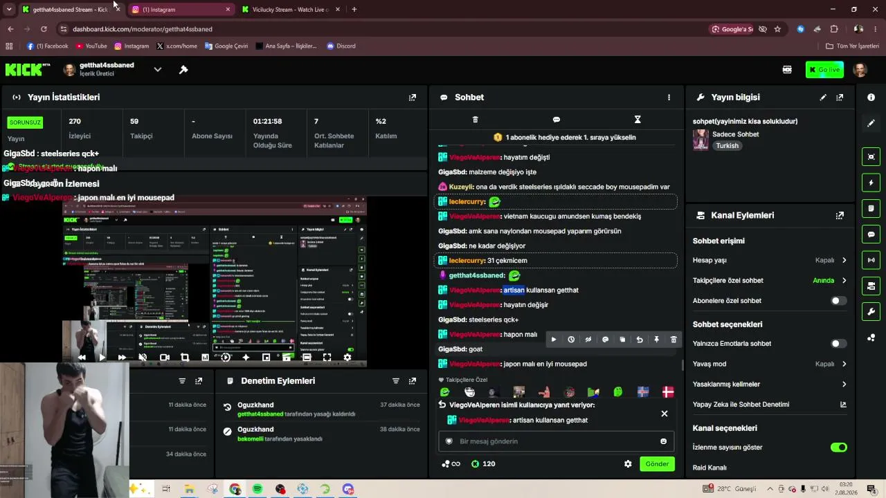The width and height of the screenshot is (886, 498).
Task: Open Yapay Zeka ile Sohbet Denetimi link
Action: (x=843, y=405)
